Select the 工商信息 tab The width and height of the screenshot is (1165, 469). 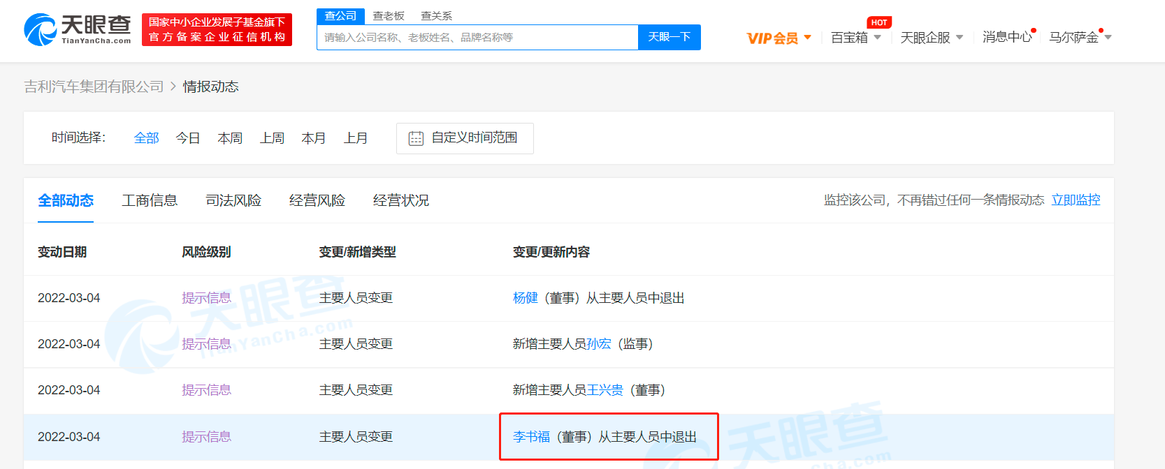pyautogui.click(x=150, y=200)
